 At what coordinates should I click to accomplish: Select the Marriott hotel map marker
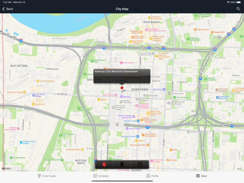coord(122,97)
